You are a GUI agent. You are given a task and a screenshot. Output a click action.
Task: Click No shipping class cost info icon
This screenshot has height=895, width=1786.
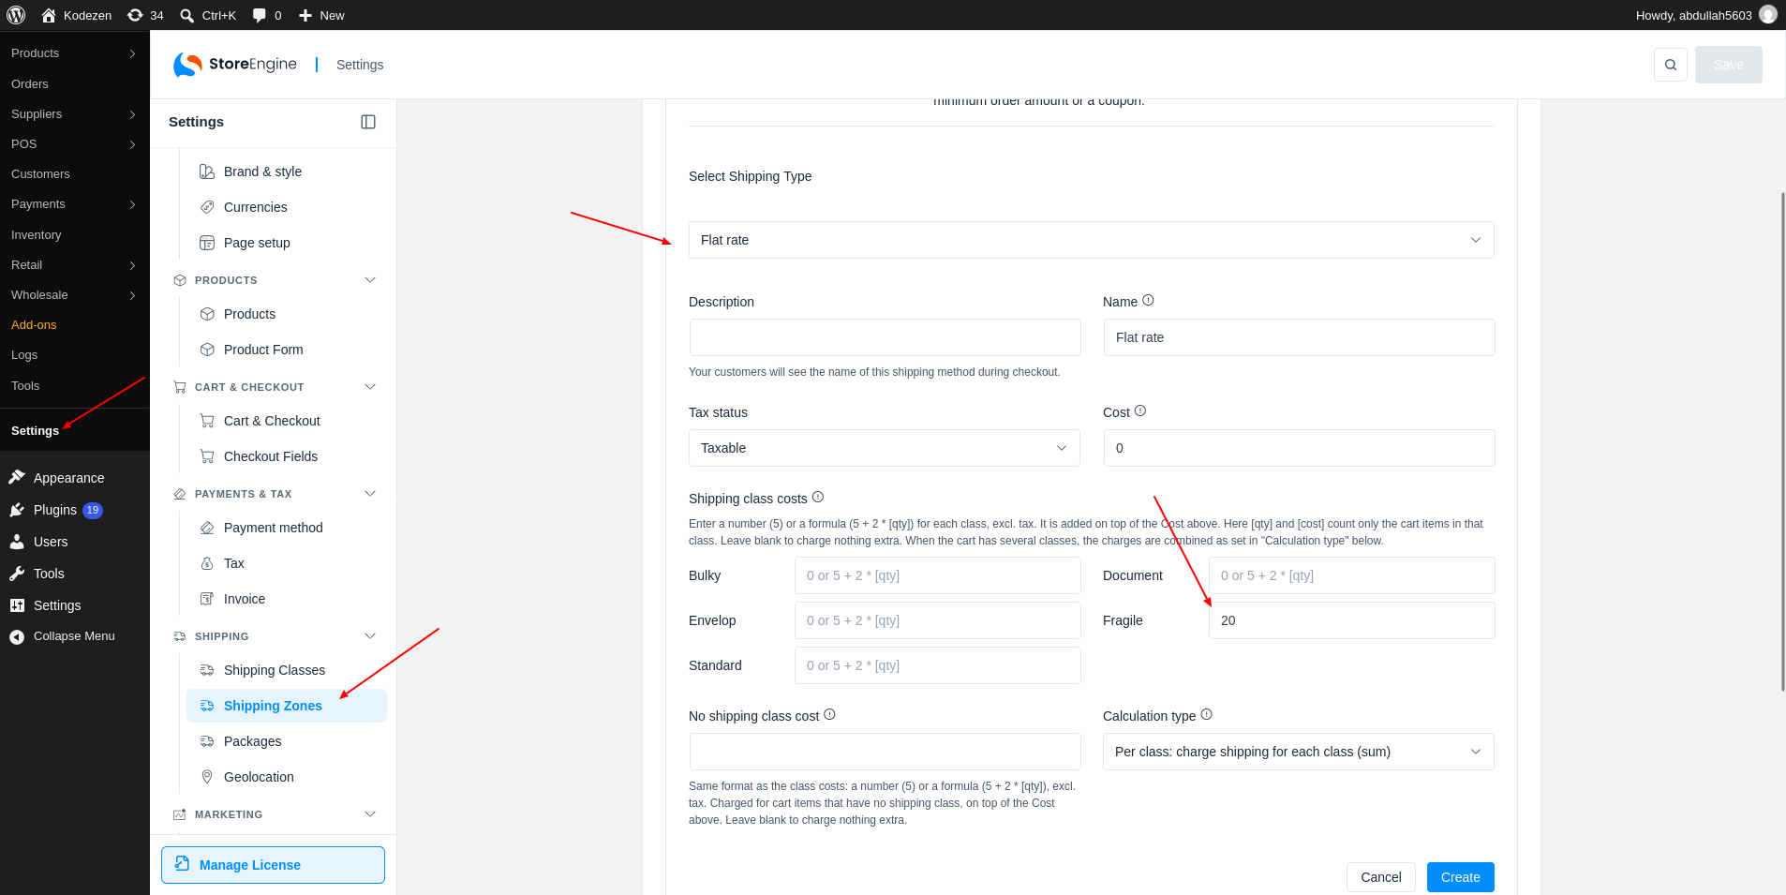829,715
